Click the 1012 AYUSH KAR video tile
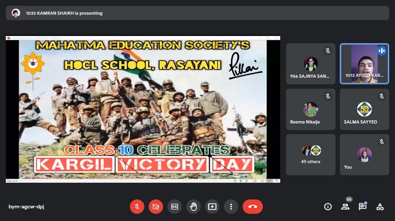The image size is (395, 221). [364, 63]
